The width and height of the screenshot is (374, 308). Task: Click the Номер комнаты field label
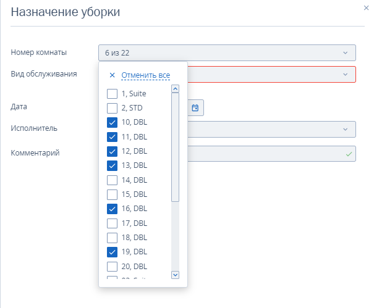39,52
